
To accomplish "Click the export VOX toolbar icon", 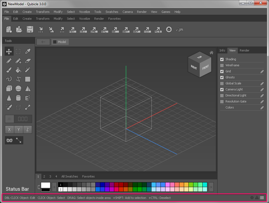I will 147,30.
